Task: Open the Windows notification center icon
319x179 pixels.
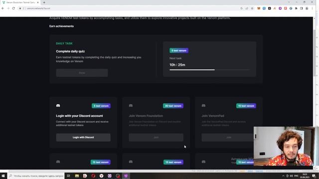Action: coord(314,176)
